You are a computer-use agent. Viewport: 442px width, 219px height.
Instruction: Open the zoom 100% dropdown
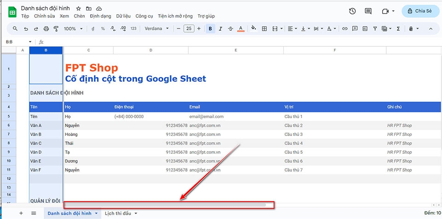click(x=73, y=28)
